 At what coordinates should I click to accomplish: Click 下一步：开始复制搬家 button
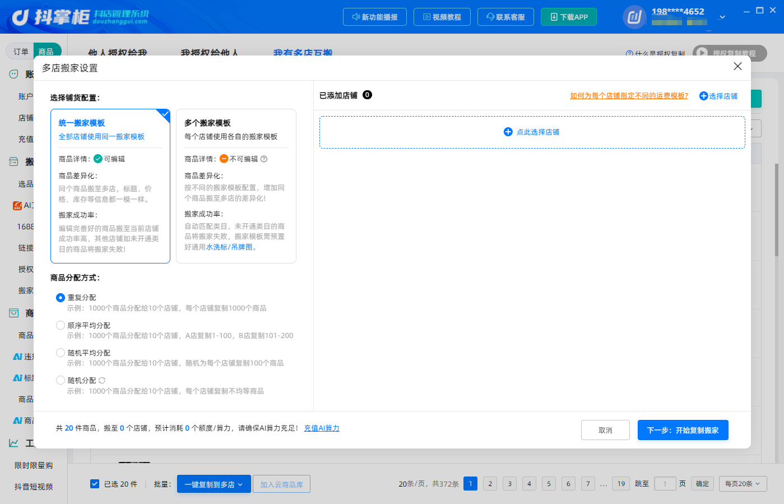click(x=683, y=430)
